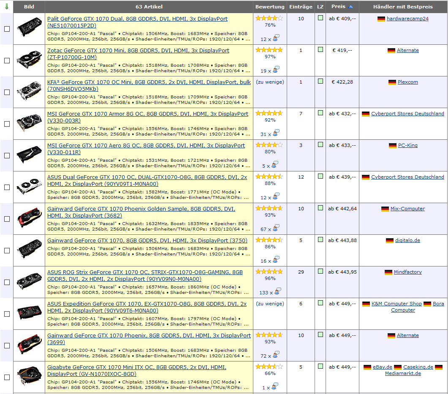Select checkbox for Palit GTX 1070 Dual row
The height and width of the screenshot is (394, 448).
(x=7, y=29)
